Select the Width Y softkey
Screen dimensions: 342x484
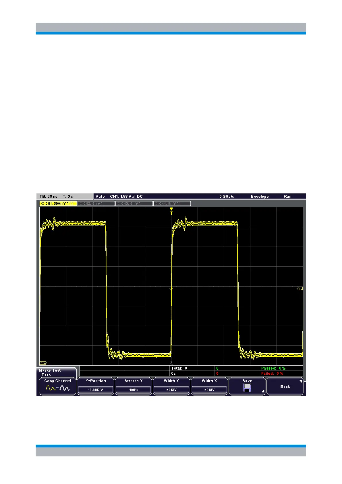tap(171, 386)
